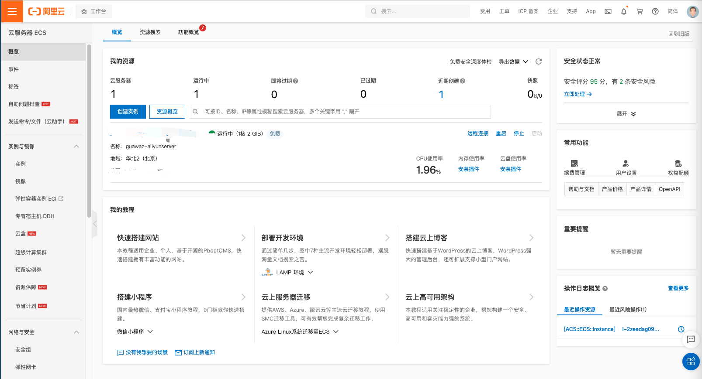
Task: Open 用户设置 shortcut icon
Action: 626,164
